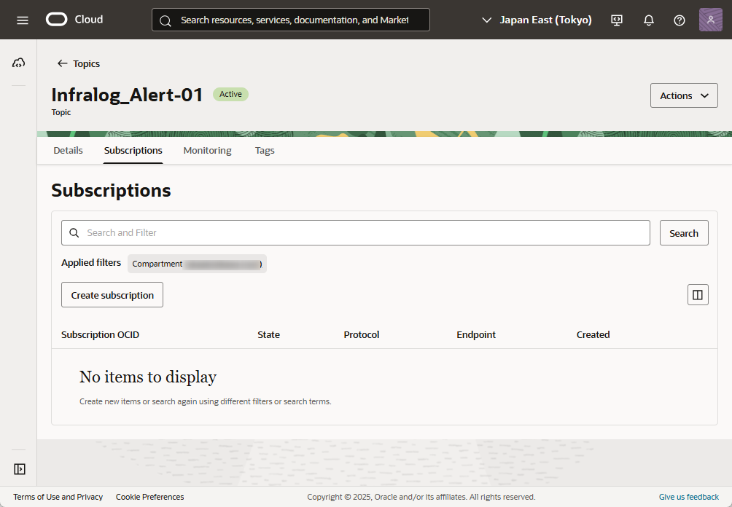Image resolution: width=732 pixels, height=507 pixels.
Task: Expand the left sidebar panel
Action: click(20, 469)
